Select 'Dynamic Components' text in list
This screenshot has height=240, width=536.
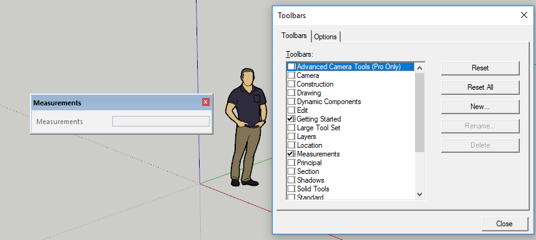pyautogui.click(x=329, y=102)
